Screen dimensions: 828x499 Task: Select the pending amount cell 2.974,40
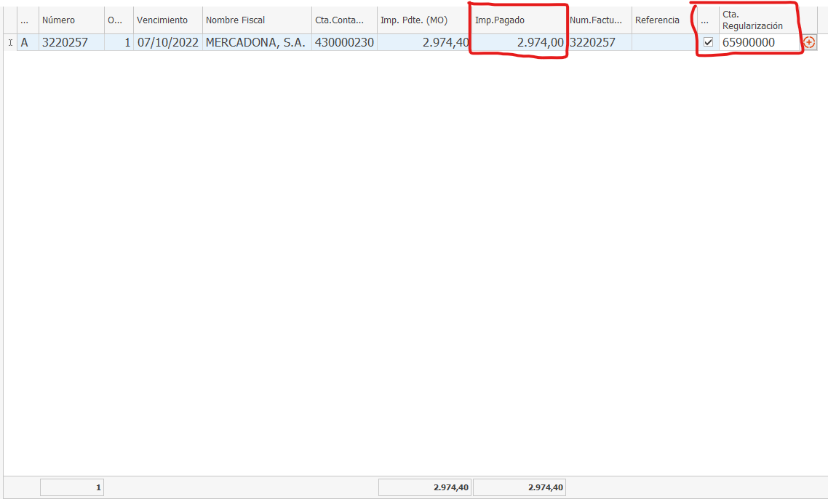[423, 42]
